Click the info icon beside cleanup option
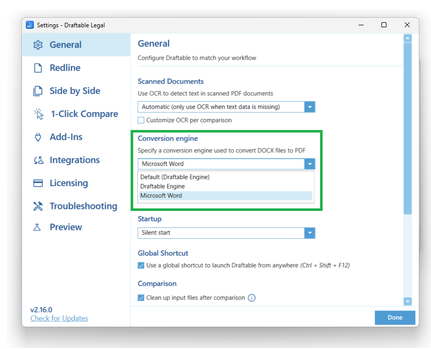The height and width of the screenshot is (349, 431). pos(252,298)
